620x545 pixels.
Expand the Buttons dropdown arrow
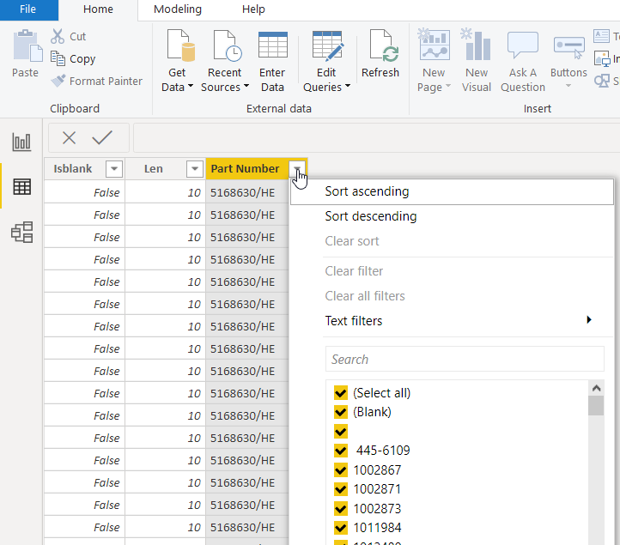click(x=568, y=86)
